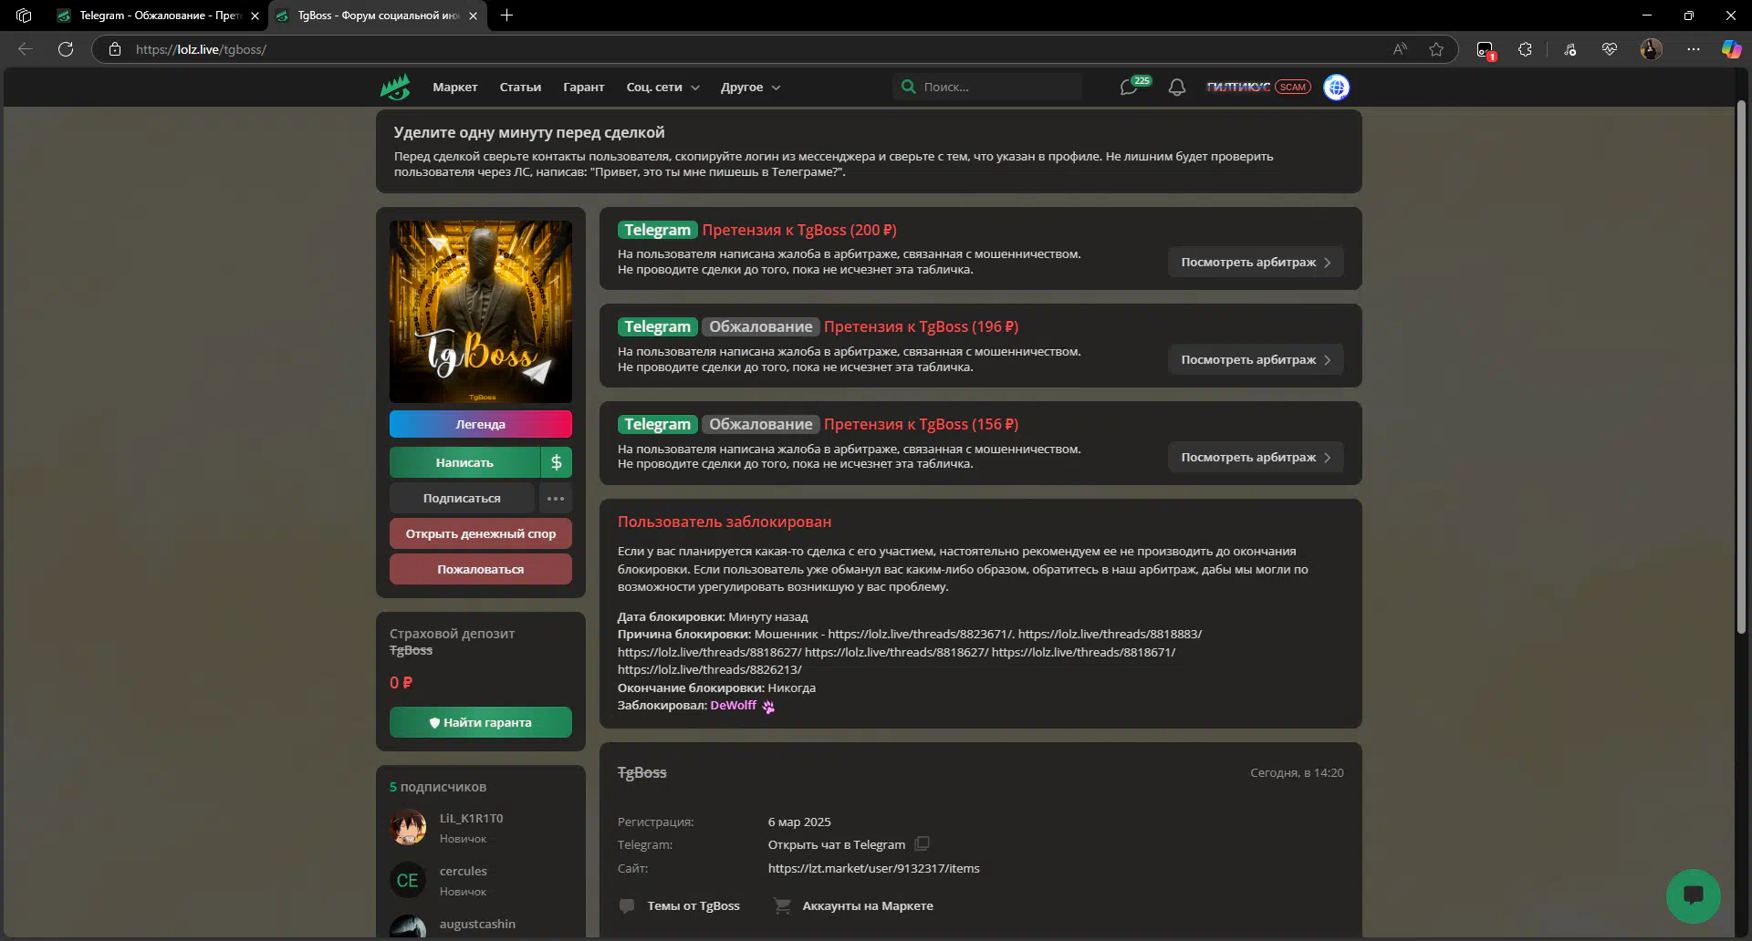Click Написать button
Image resolution: width=1752 pixels, height=941 pixels.
point(464,462)
